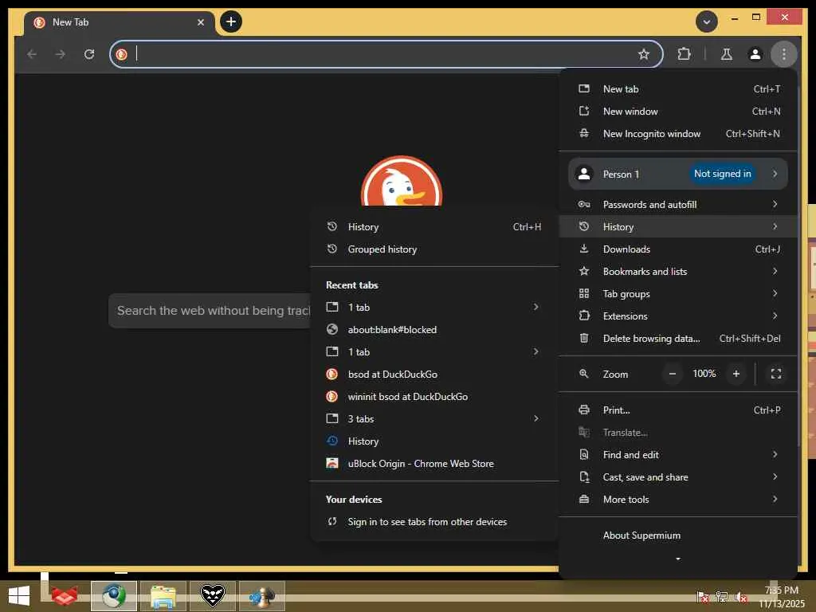
Task: Open a New Incognito window
Action: (x=678, y=134)
